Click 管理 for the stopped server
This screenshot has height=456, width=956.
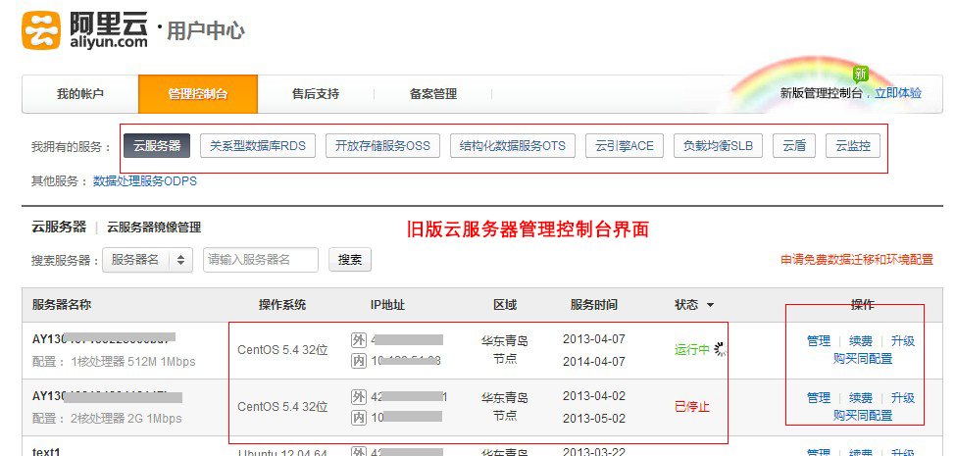click(819, 397)
